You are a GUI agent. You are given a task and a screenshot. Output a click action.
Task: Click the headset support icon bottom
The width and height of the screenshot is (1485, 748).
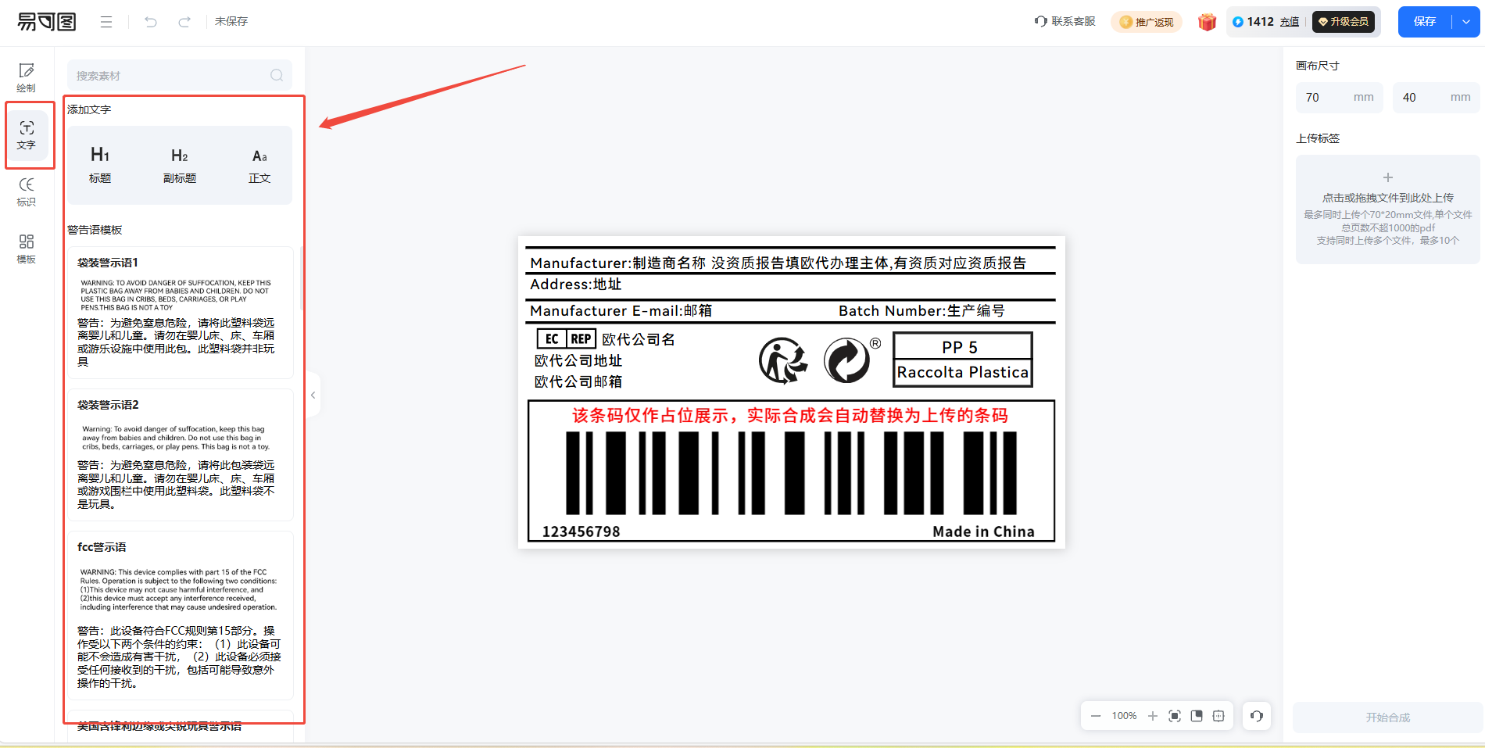[x=1257, y=716]
